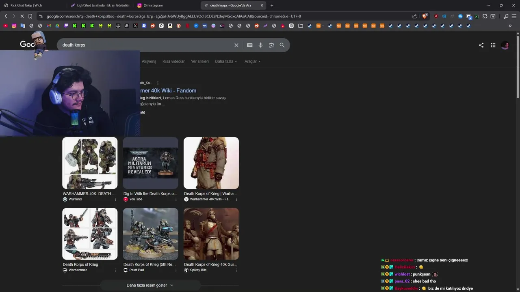Open the Amazon bookmark
This screenshot has height=292, width=520.
[170, 26]
